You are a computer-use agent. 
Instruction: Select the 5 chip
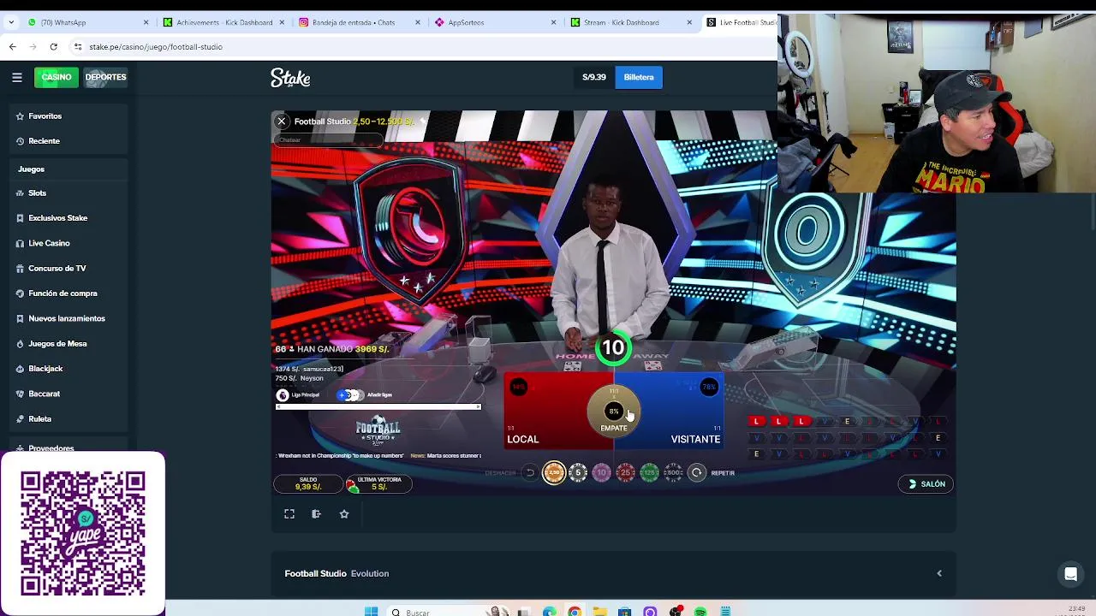(x=578, y=472)
